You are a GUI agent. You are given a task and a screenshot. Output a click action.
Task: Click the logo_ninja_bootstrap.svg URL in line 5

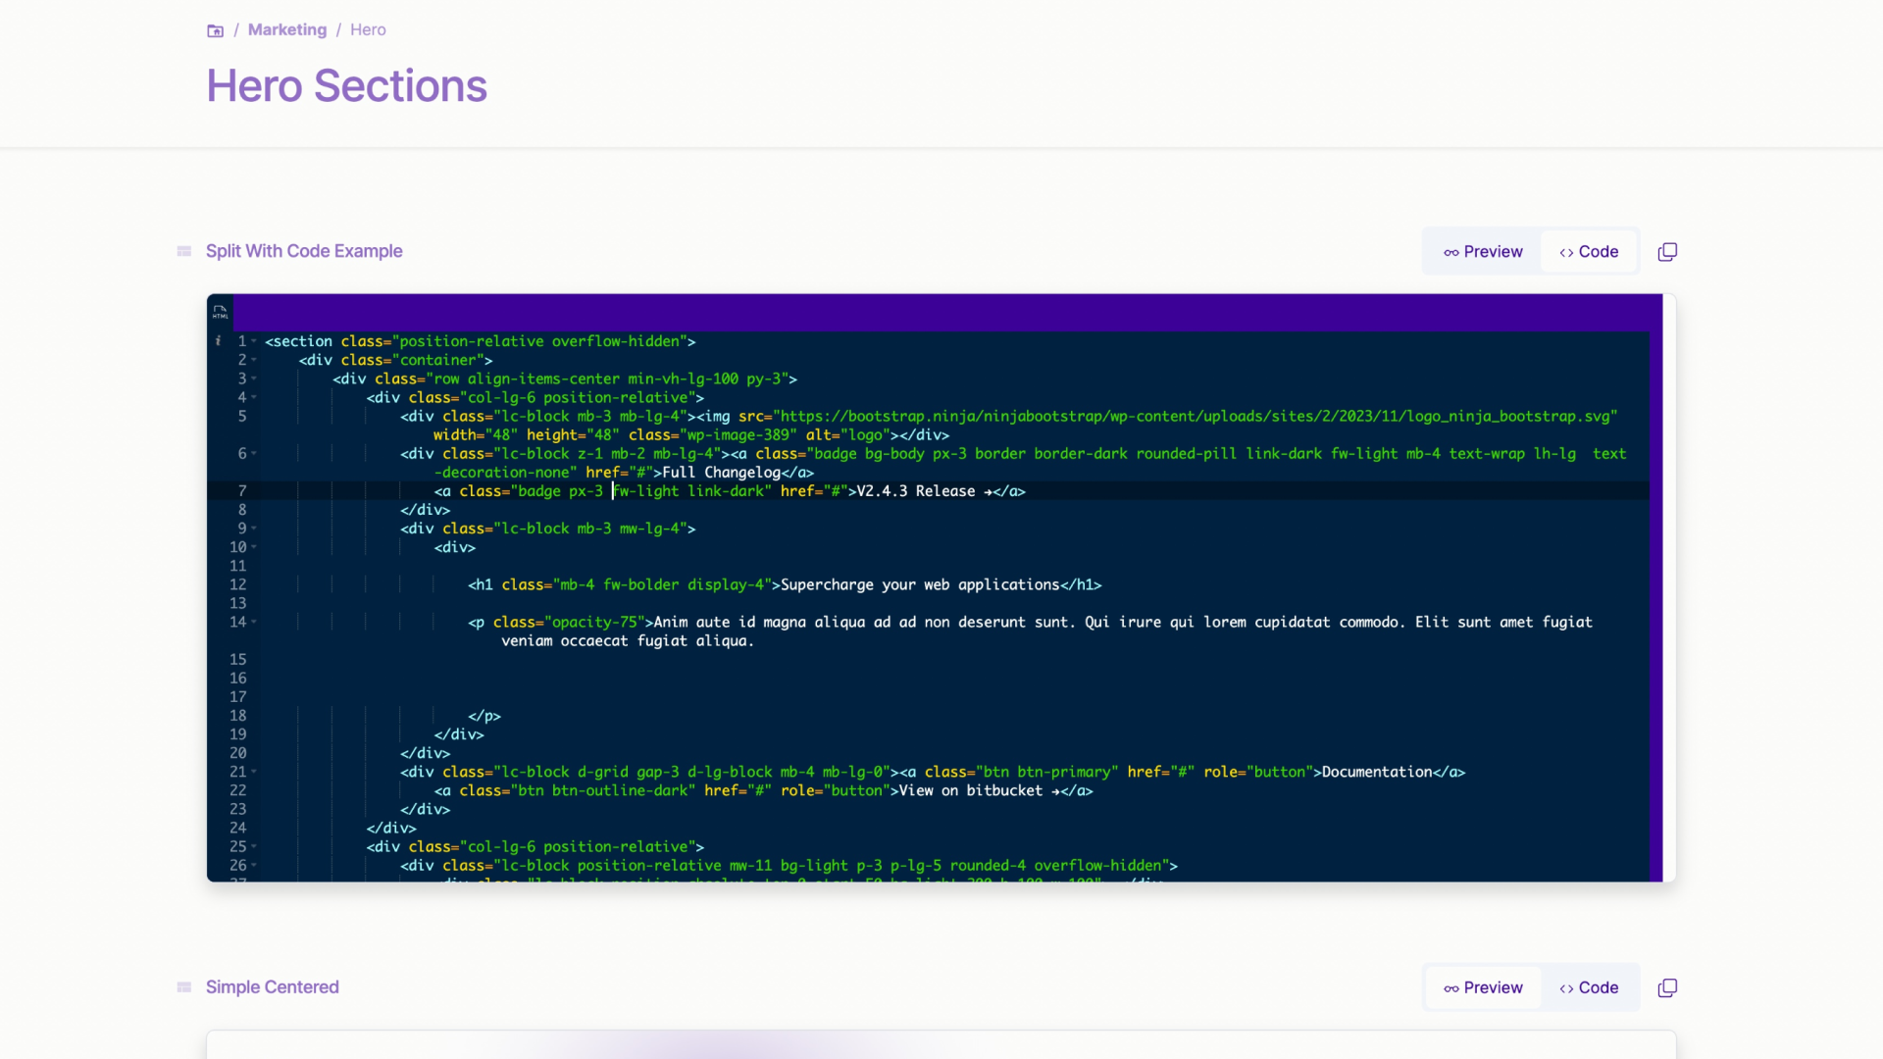coord(1194,417)
